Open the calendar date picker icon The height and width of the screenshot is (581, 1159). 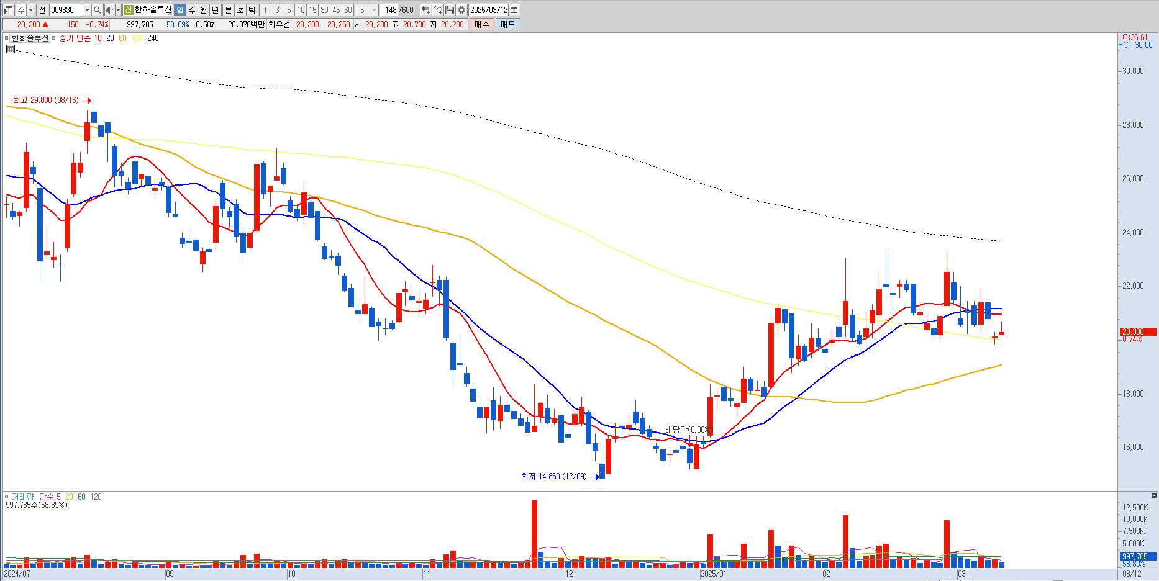pos(514,10)
